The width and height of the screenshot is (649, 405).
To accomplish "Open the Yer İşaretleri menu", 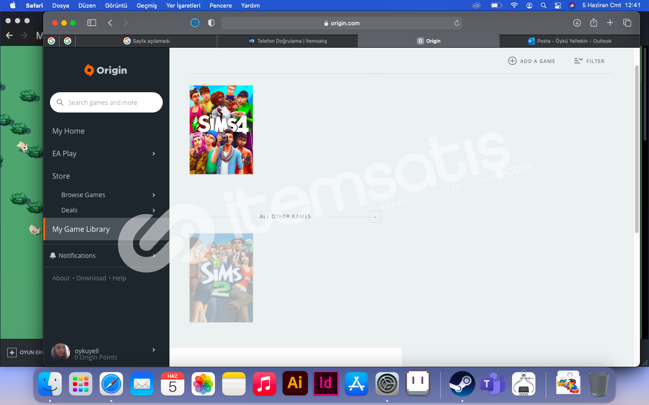I will click(183, 5).
